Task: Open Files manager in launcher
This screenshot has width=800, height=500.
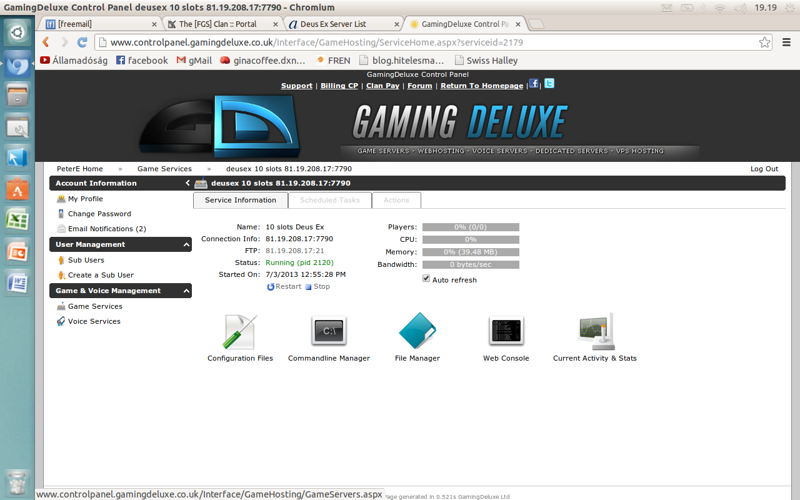Action: [x=17, y=95]
